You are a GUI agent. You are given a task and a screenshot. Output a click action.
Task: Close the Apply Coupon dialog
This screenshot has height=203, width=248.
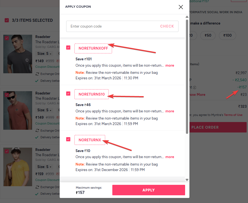coord(181,7)
